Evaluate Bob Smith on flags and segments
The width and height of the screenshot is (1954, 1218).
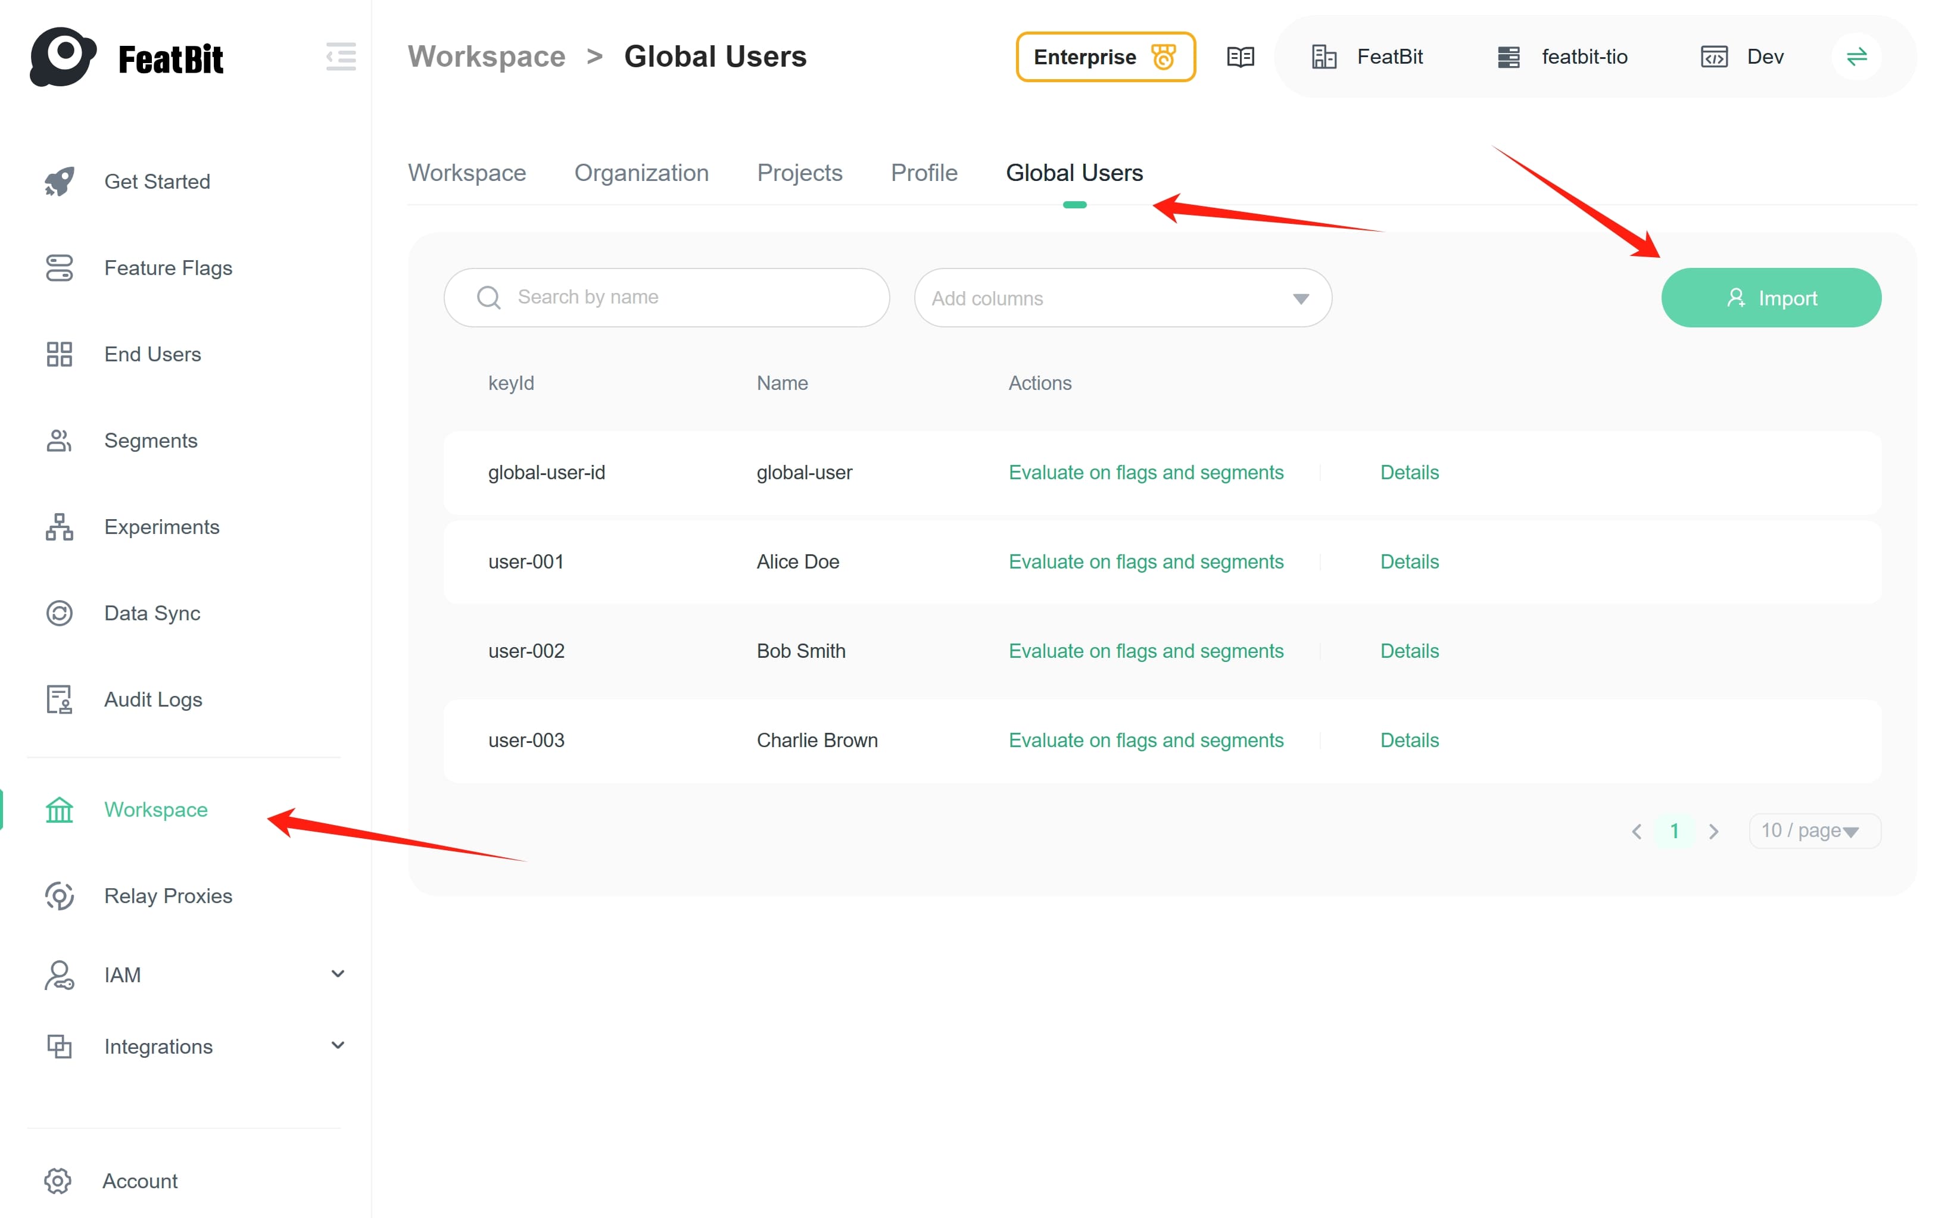click(1145, 651)
